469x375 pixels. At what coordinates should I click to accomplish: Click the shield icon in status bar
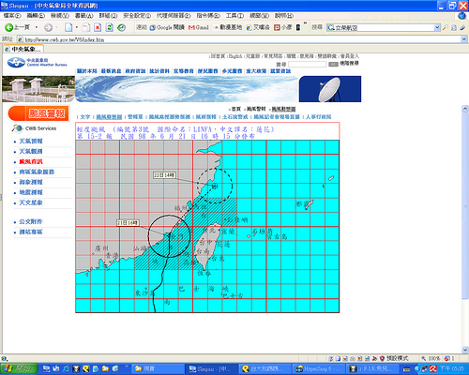pyautogui.click(x=382, y=358)
